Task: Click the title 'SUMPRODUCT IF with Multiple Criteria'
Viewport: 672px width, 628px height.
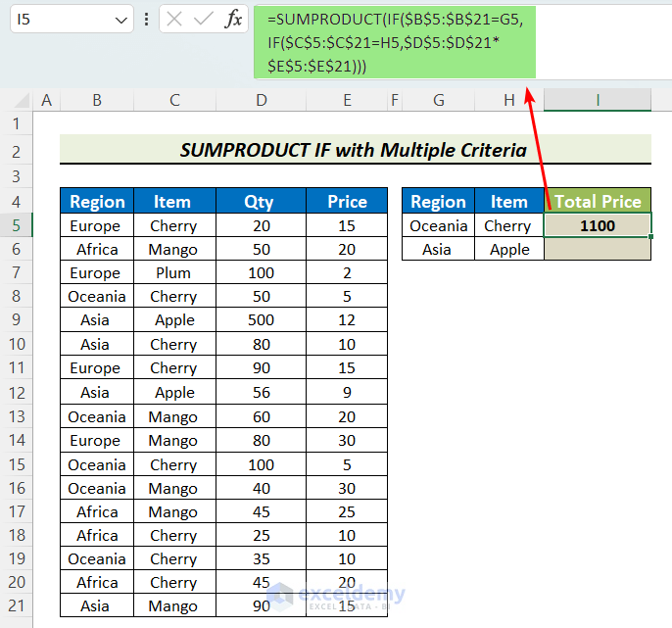Action: coord(353,150)
